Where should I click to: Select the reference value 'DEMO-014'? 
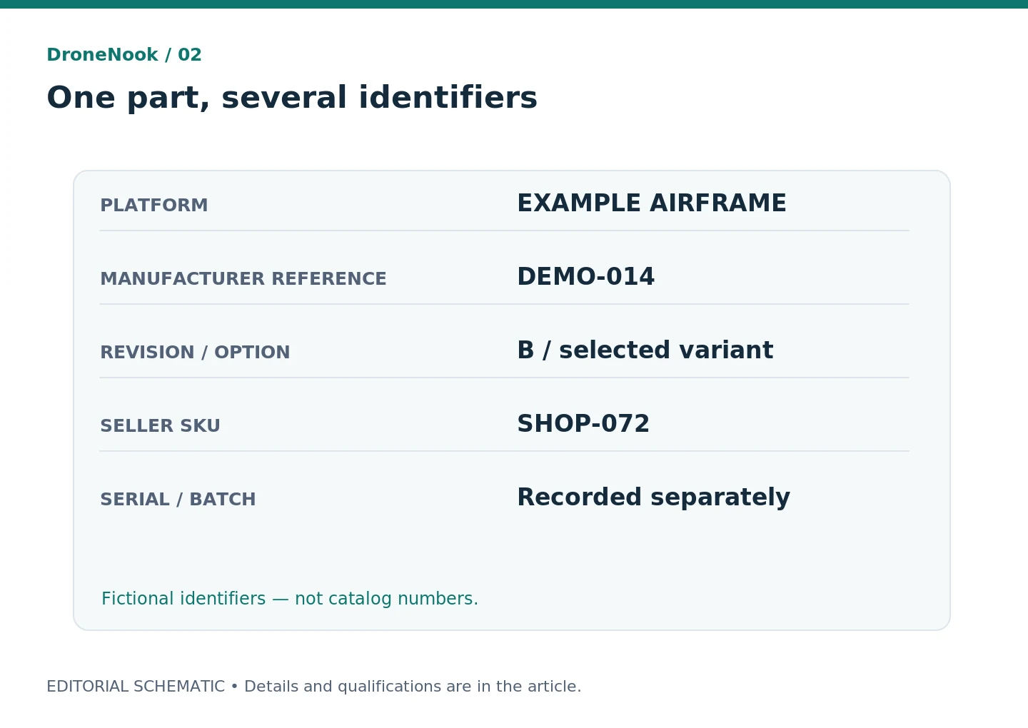click(x=586, y=277)
